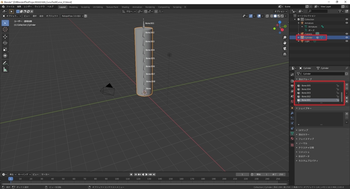Screen dimensions: 350x189
Task: Open the ファイル menu
Action: coord(10,6)
